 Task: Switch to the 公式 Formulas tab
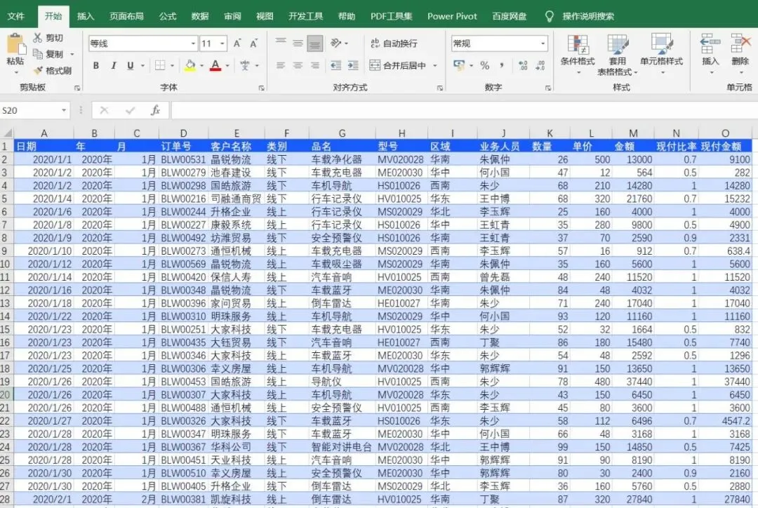tap(168, 16)
